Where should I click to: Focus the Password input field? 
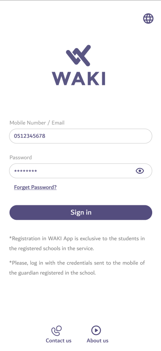coord(81,171)
